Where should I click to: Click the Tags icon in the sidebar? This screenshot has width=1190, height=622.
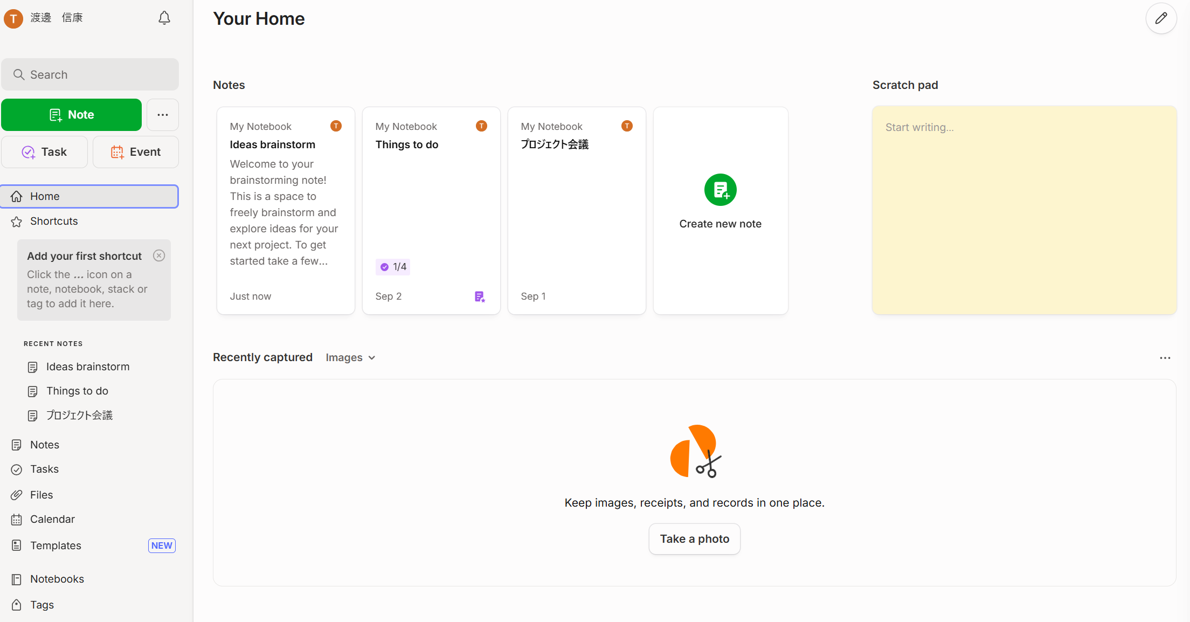(16, 604)
